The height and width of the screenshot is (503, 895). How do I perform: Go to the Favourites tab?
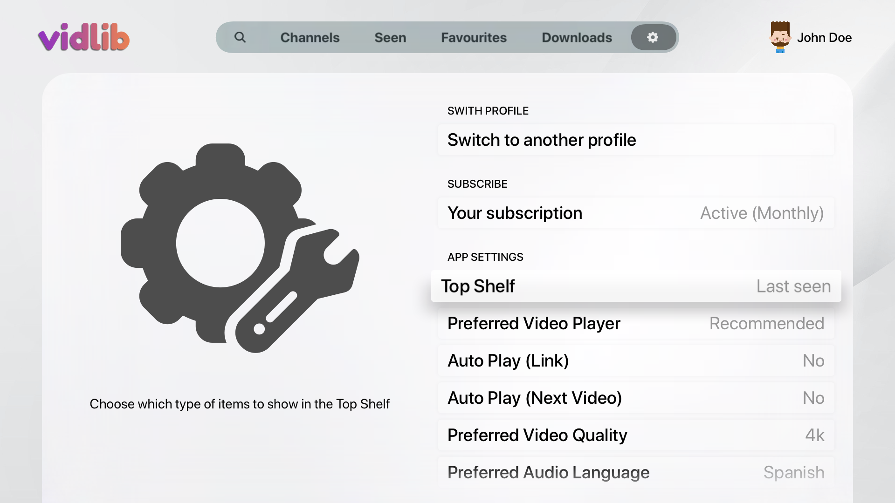[x=474, y=37]
